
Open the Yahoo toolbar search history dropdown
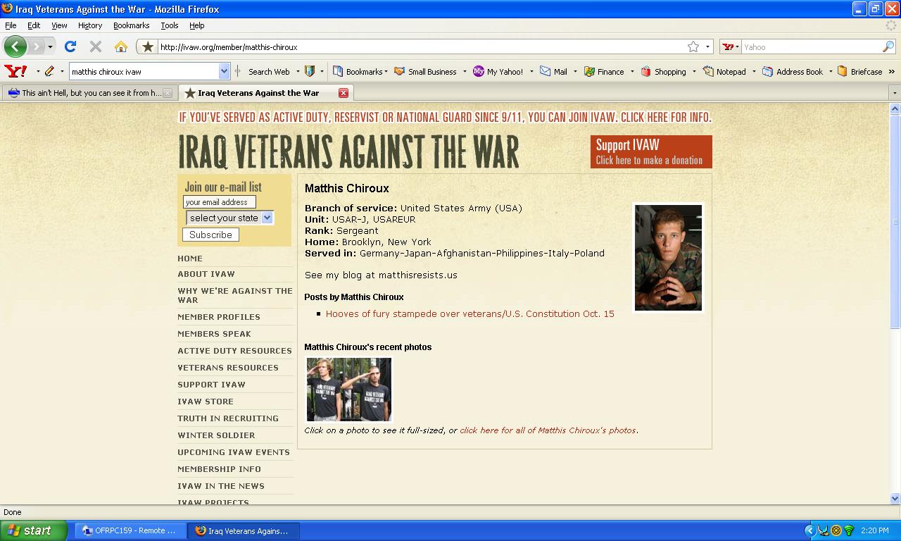pos(224,71)
